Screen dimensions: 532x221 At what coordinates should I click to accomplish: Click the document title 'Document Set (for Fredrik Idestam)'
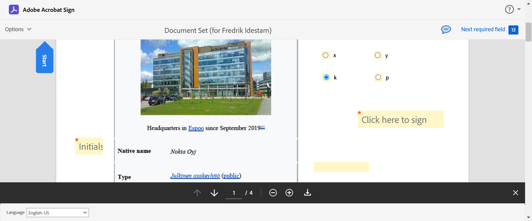click(x=218, y=30)
